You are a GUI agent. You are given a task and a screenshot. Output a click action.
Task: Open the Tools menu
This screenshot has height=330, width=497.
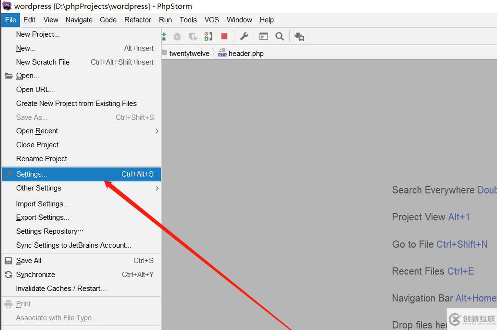point(188,20)
